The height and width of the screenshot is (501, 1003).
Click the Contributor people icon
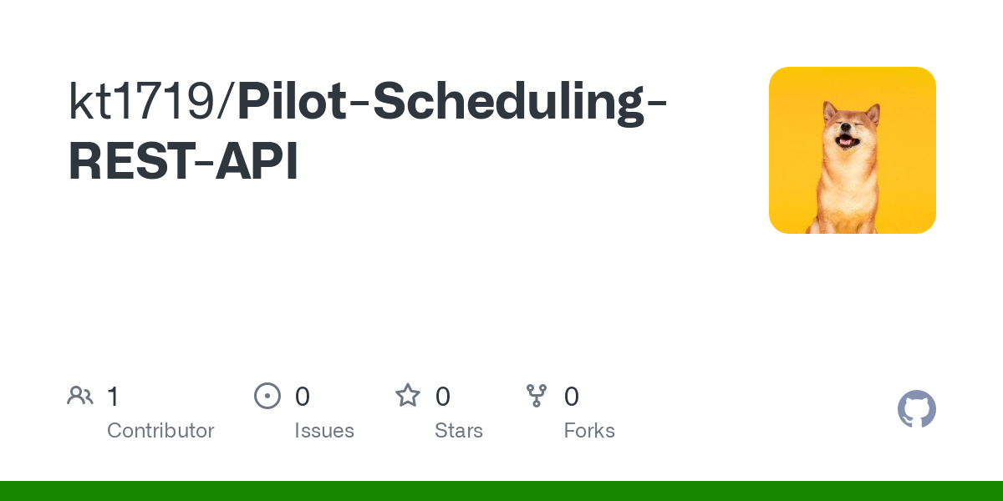tap(80, 396)
